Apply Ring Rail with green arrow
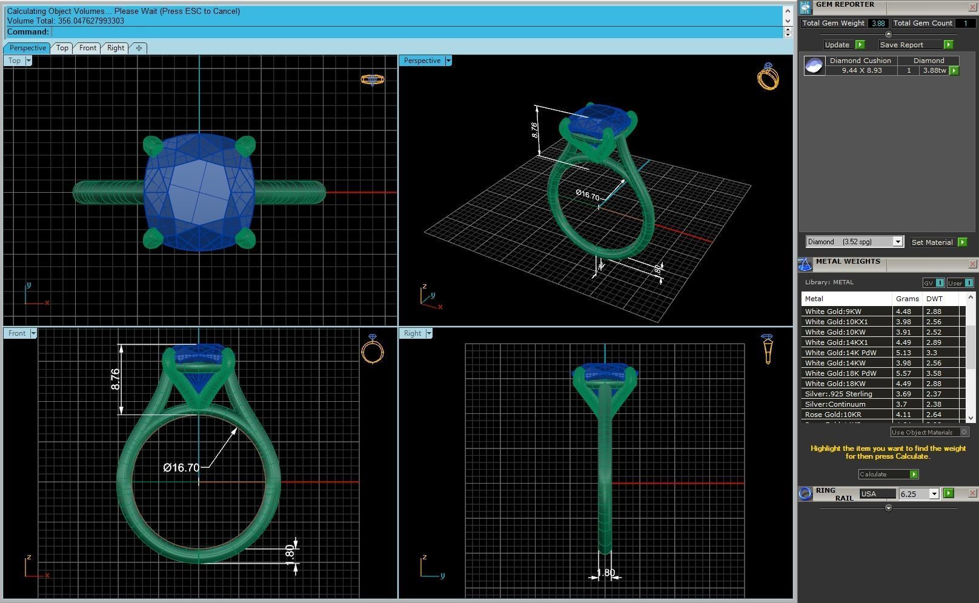 coord(948,493)
